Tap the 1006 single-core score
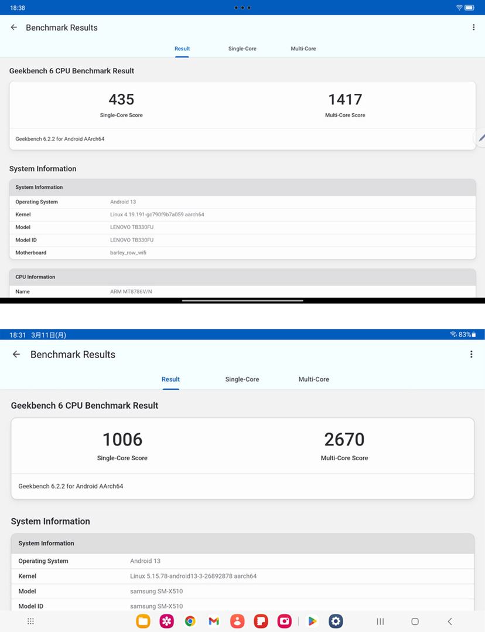The image size is (485, 632). [122, 439]
